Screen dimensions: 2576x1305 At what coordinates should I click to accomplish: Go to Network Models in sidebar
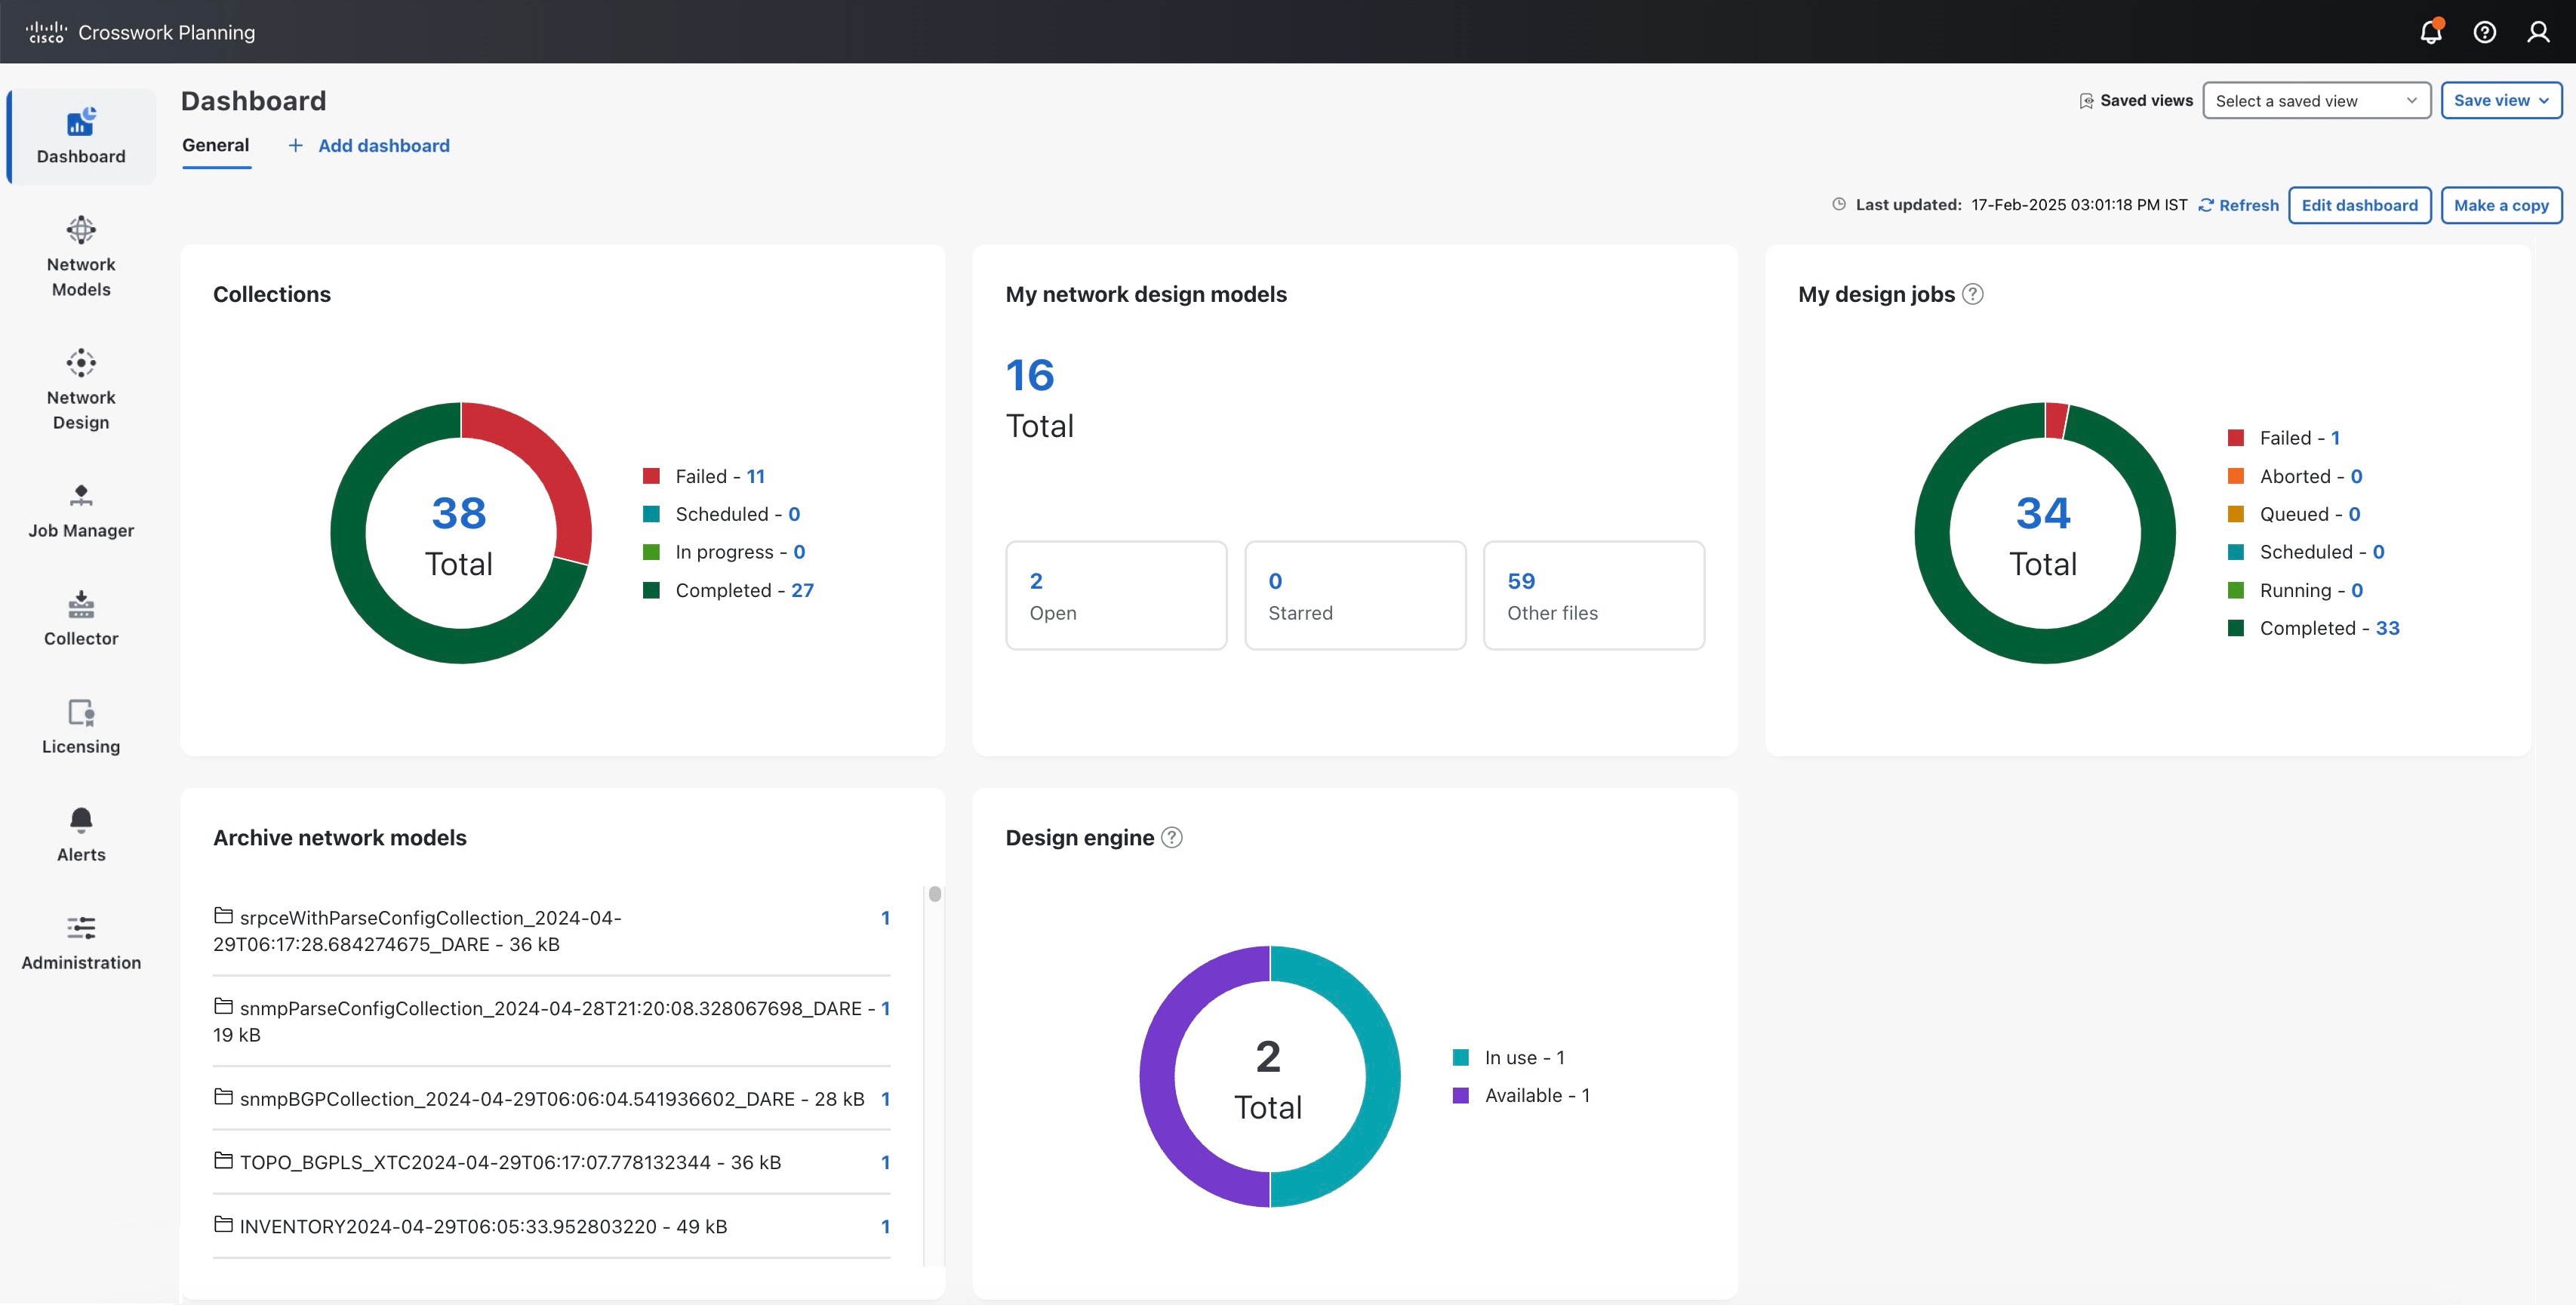tap(81, 256)
